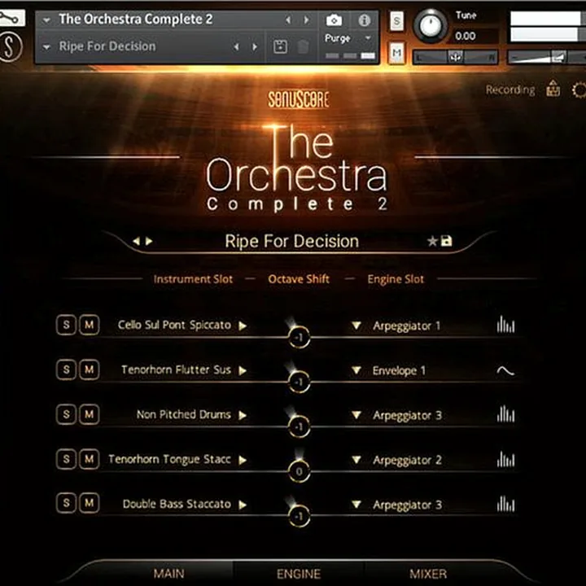Open Arpeggiator 1 bars icon for Cello row

coord(505,325)
